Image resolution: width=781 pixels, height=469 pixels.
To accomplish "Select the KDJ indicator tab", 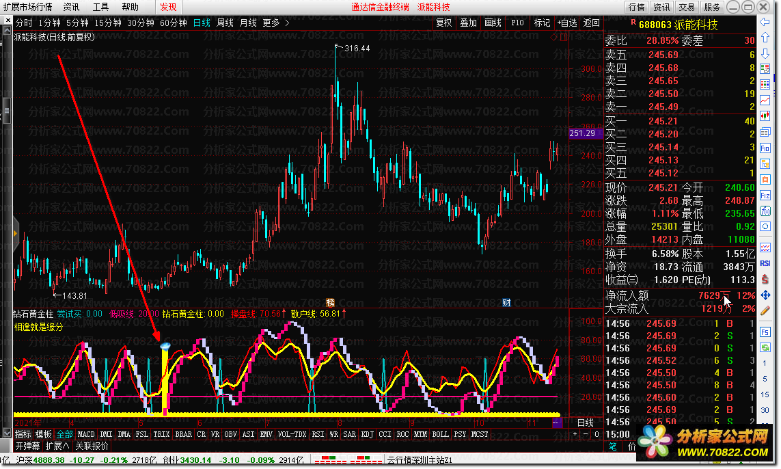I will 367,434.
